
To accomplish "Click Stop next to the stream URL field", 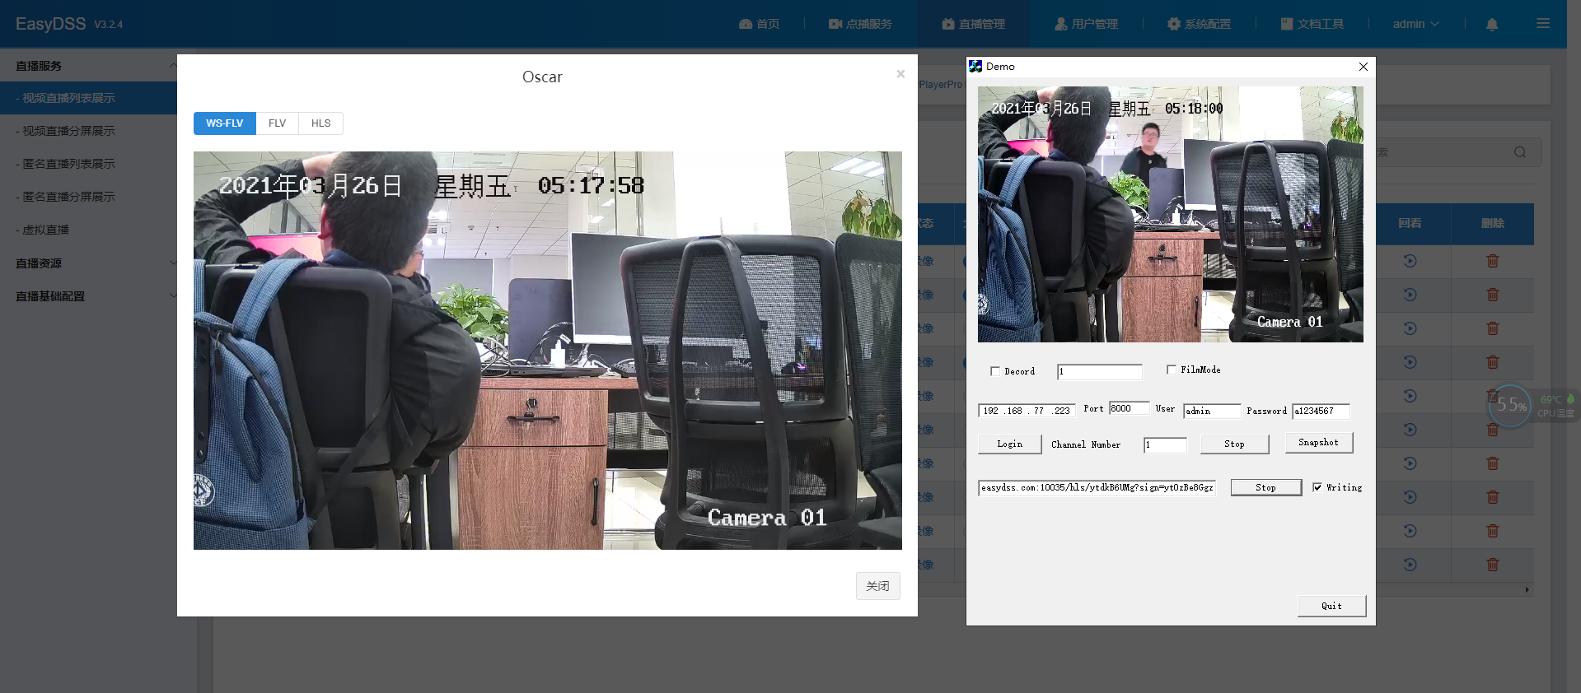I will point(1265,487).
